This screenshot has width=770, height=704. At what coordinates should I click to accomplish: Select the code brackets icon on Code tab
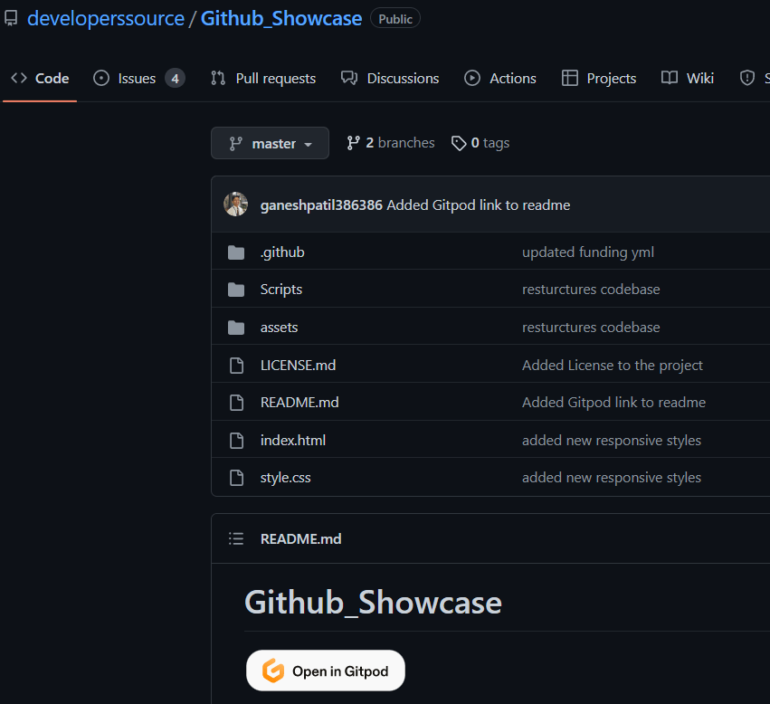tap(17, 78)
